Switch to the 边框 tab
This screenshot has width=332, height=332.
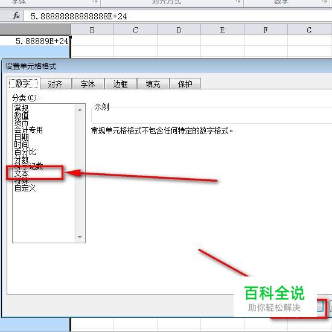pyautogui.click(x=121, y=84)
